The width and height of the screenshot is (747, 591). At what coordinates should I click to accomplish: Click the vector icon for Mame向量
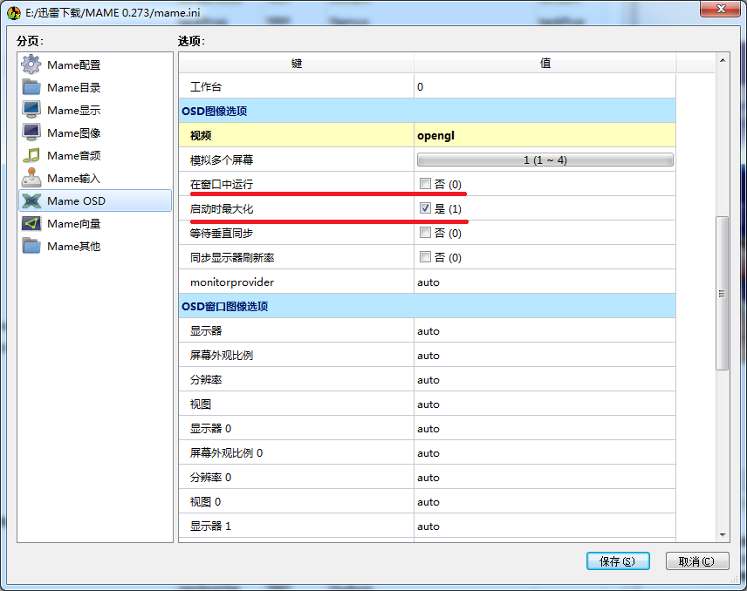point(31,223)
